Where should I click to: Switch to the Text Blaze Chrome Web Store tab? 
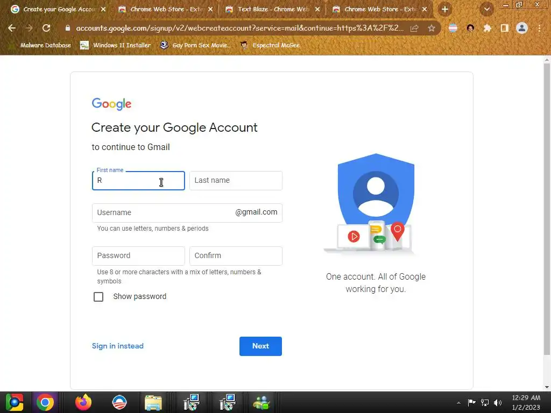[268, 10]
